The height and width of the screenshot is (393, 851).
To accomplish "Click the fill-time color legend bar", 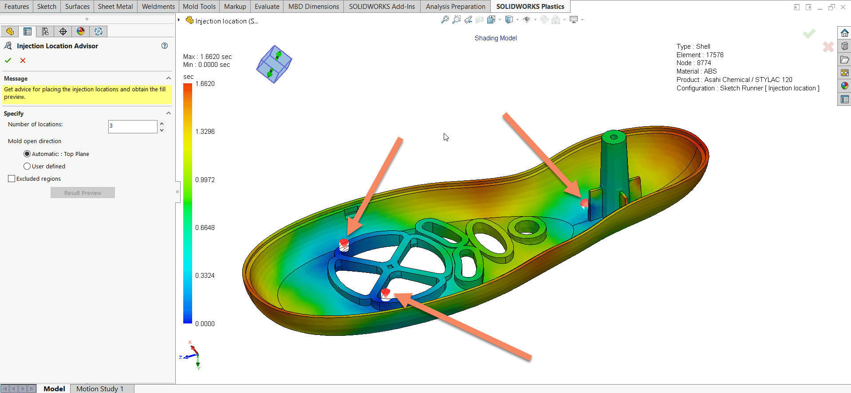I will [188, 203].
